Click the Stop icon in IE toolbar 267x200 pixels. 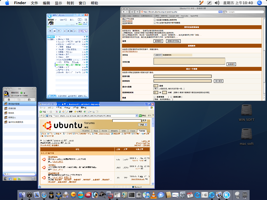[56, 112]
